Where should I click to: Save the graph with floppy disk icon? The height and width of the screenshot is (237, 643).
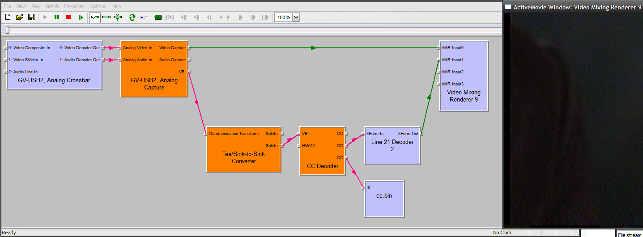(31, 17)
